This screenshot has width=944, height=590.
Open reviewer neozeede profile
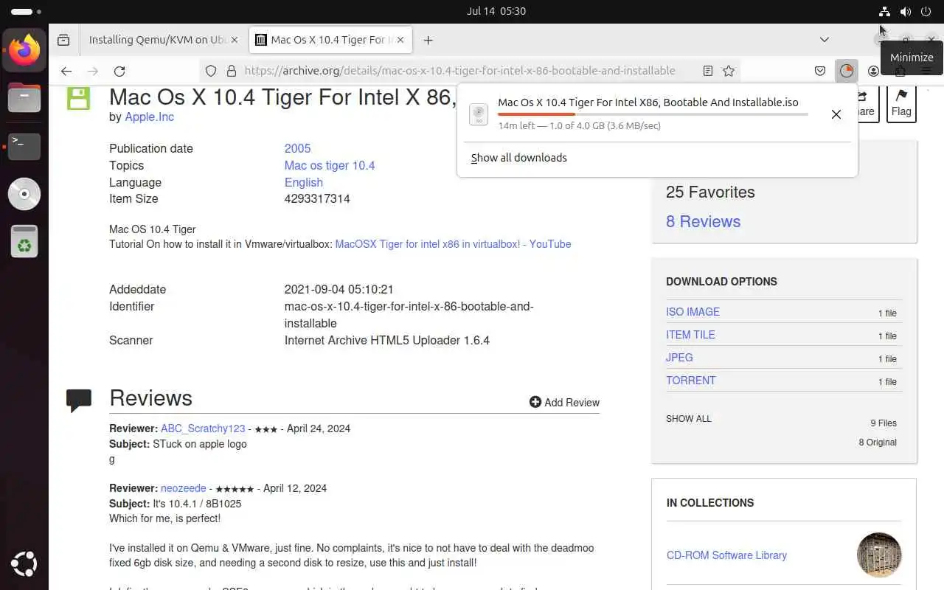tap(184, 488)
